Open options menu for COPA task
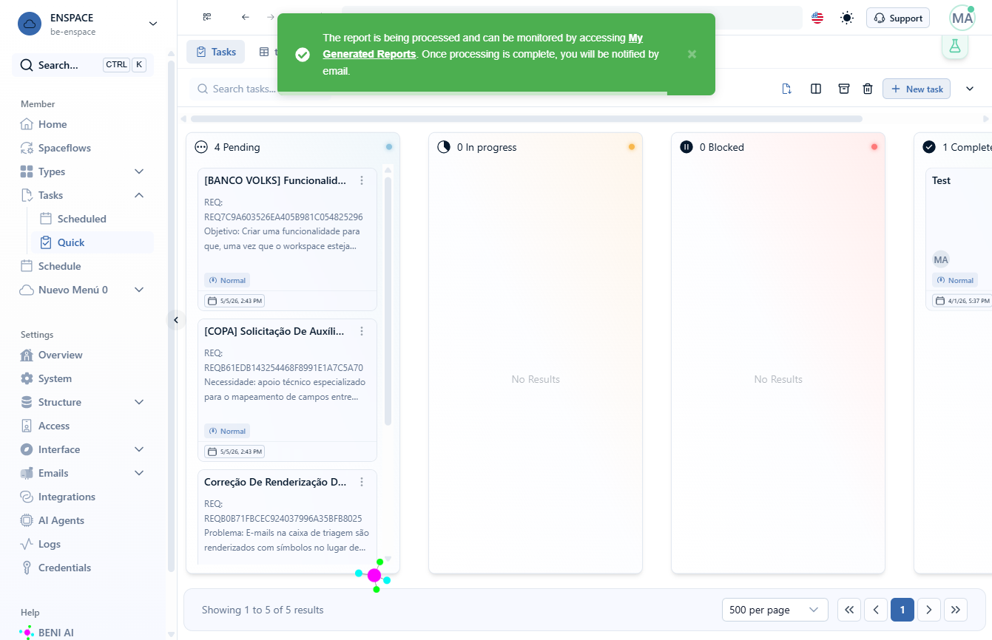Image resolution: width=992 pixels, height=640 pixels. click(x=362, y=331)
